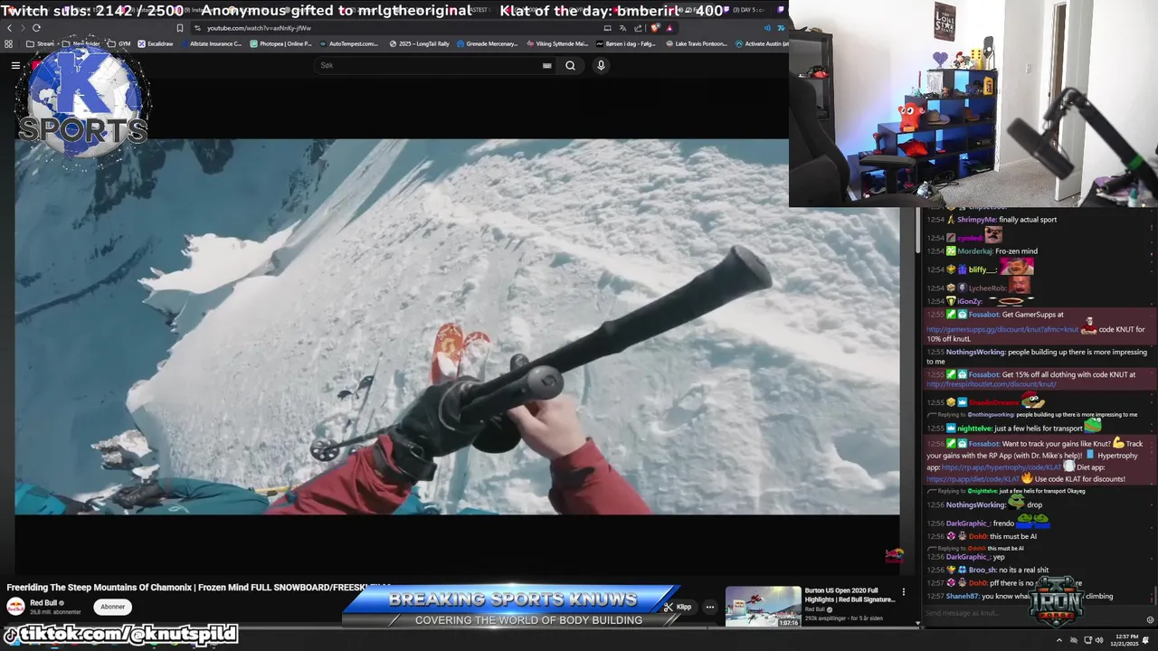Click Send message as knut chat input
Image resolution: width=1158 pixels, height=651 pixels.
coord(1031,613)
